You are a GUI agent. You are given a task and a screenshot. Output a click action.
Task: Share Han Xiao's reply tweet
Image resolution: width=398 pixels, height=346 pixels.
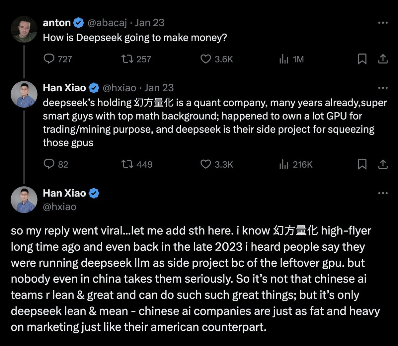point(383,164)
